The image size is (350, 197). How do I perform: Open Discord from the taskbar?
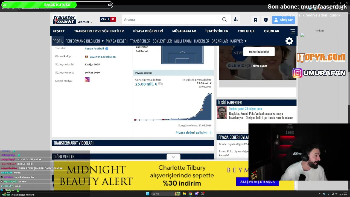pos(196,194)
